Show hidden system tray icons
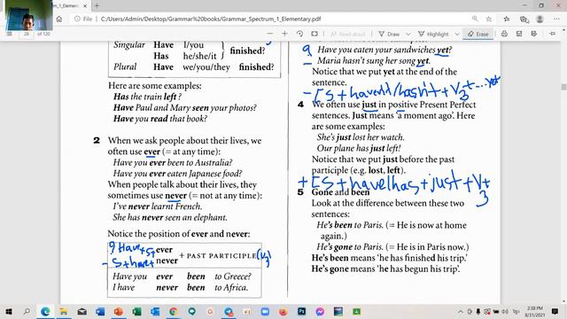 (460, 311)
